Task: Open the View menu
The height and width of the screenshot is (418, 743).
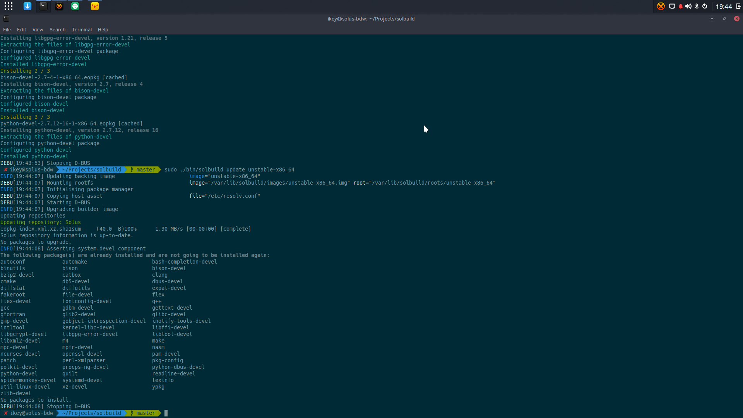Action: coord(38,30)
